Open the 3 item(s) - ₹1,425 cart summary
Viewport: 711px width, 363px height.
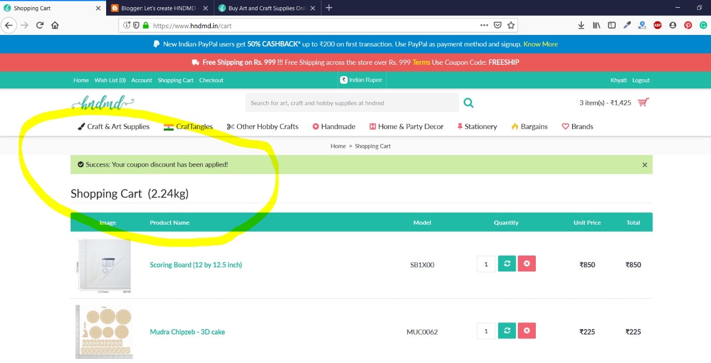(605, 103)
